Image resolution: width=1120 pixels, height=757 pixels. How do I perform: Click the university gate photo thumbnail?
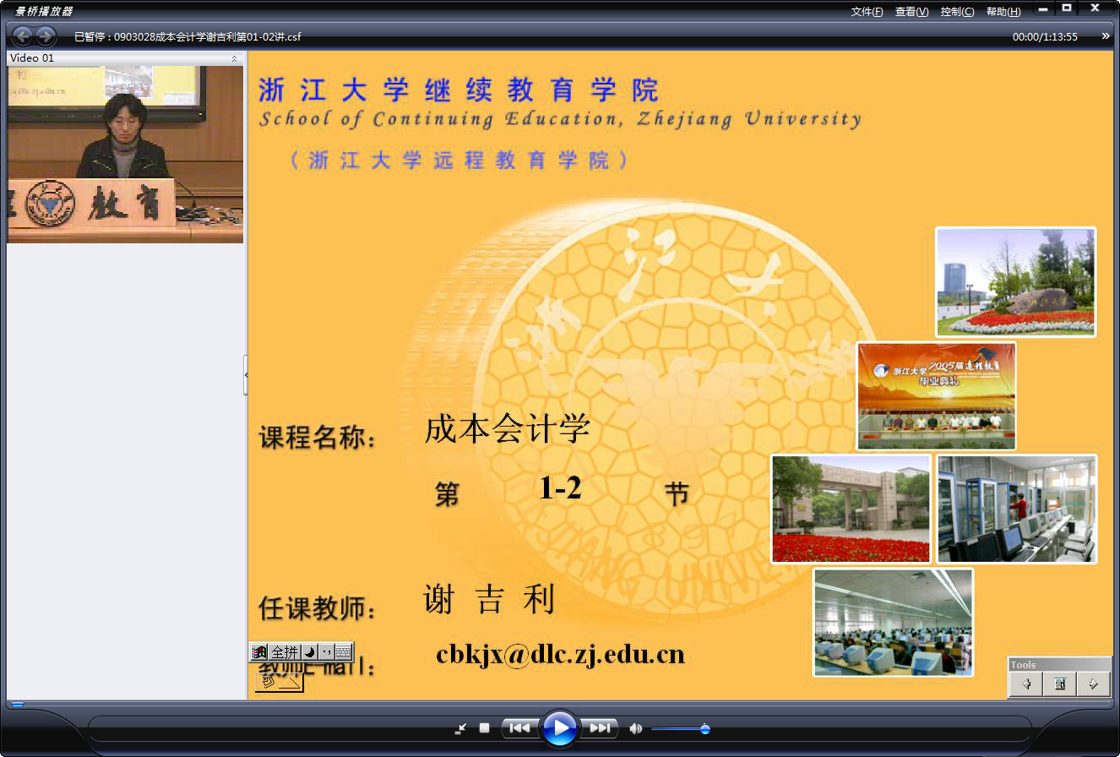pyautogui.click(x=851, y=509)
